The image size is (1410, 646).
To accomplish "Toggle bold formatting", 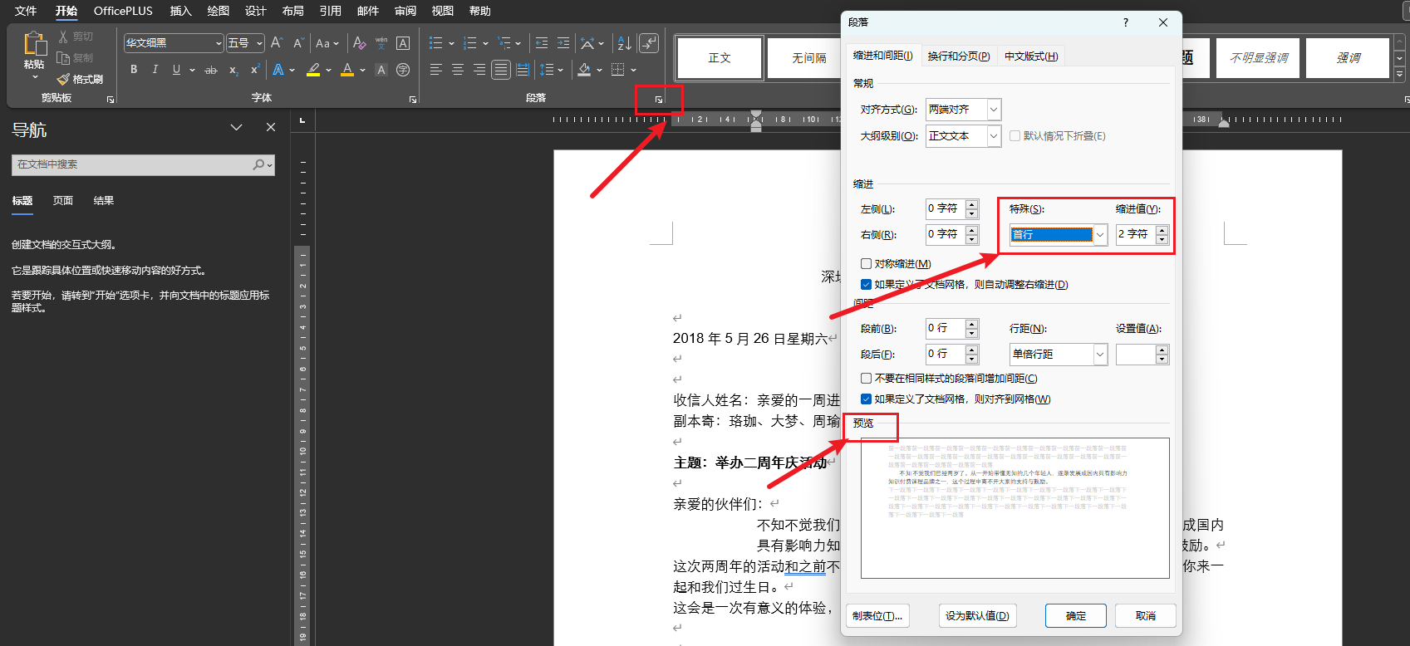I will coord(134,70).
